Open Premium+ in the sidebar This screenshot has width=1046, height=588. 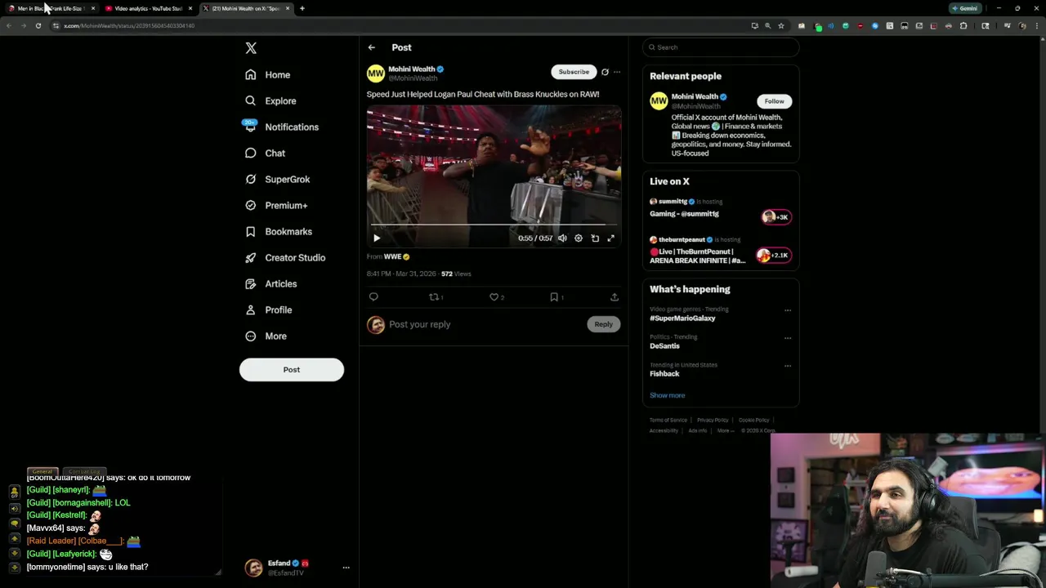tap(276, 205)
